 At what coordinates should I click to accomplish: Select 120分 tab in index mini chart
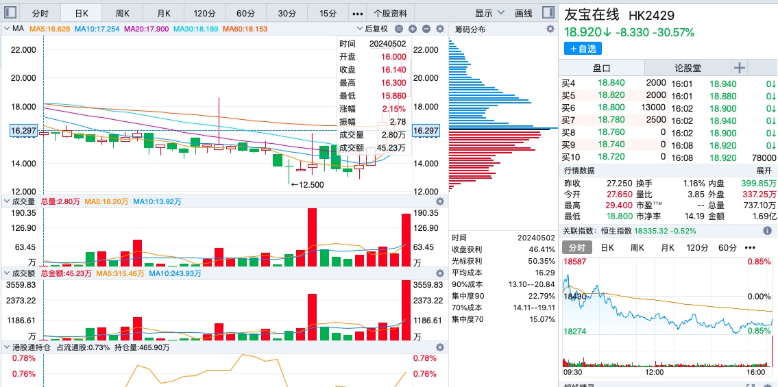coord(697,248)
